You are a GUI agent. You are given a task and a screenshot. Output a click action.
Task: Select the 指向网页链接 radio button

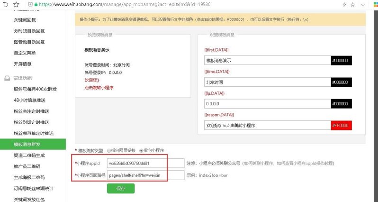109,151
